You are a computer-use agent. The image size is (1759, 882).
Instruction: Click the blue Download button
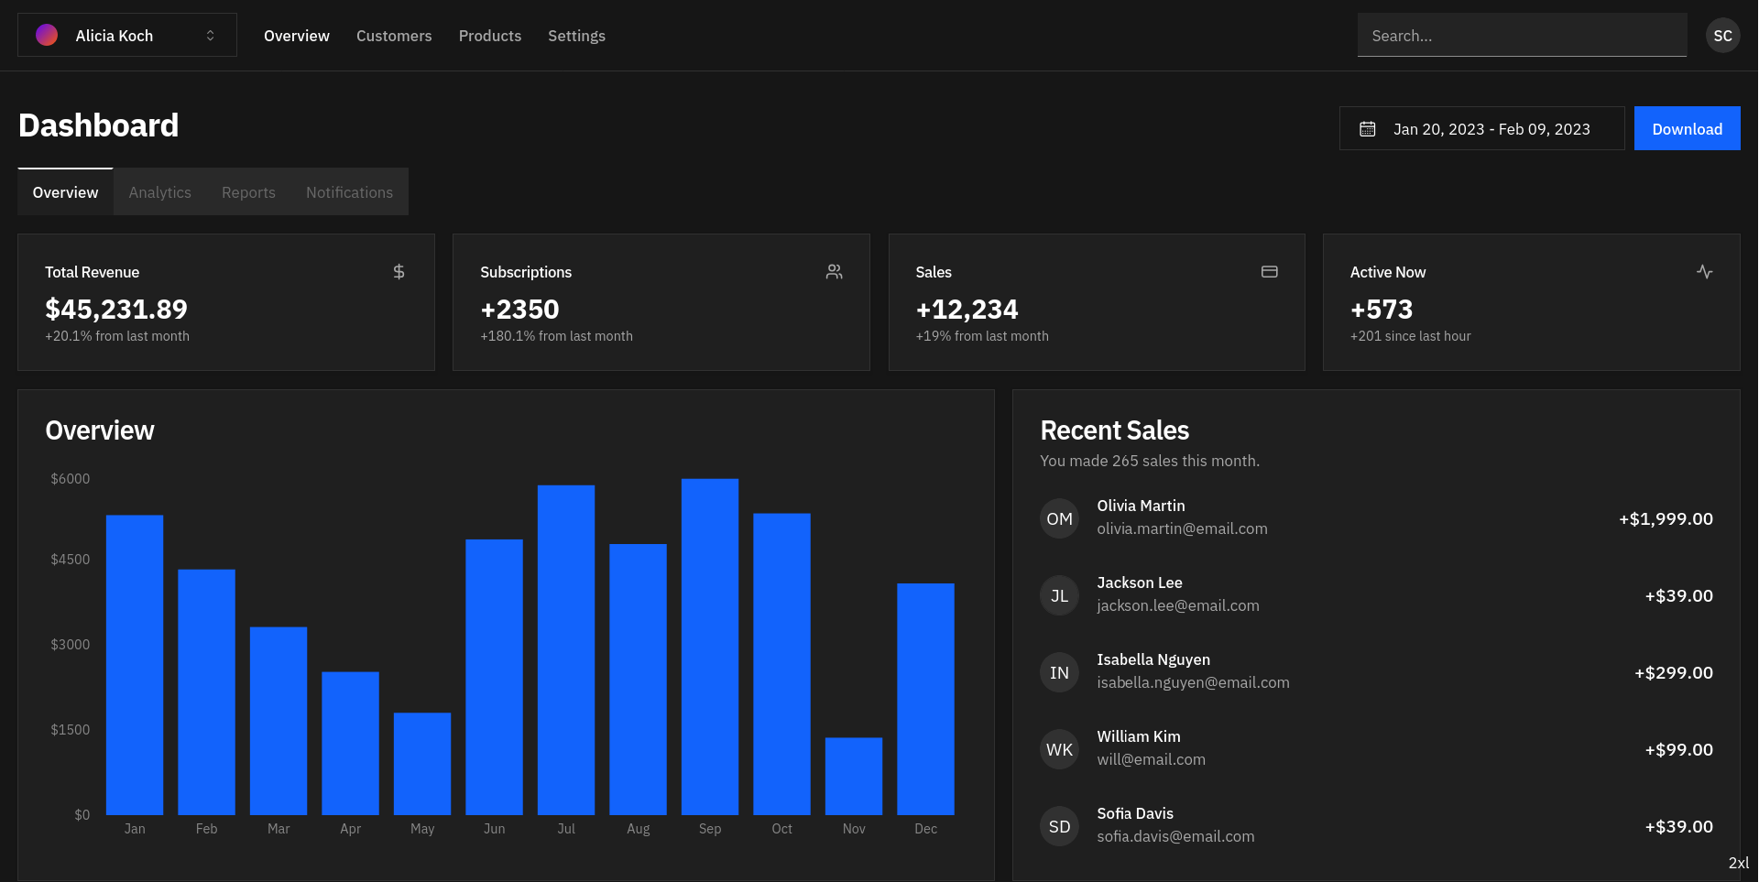click(1687, 128)
